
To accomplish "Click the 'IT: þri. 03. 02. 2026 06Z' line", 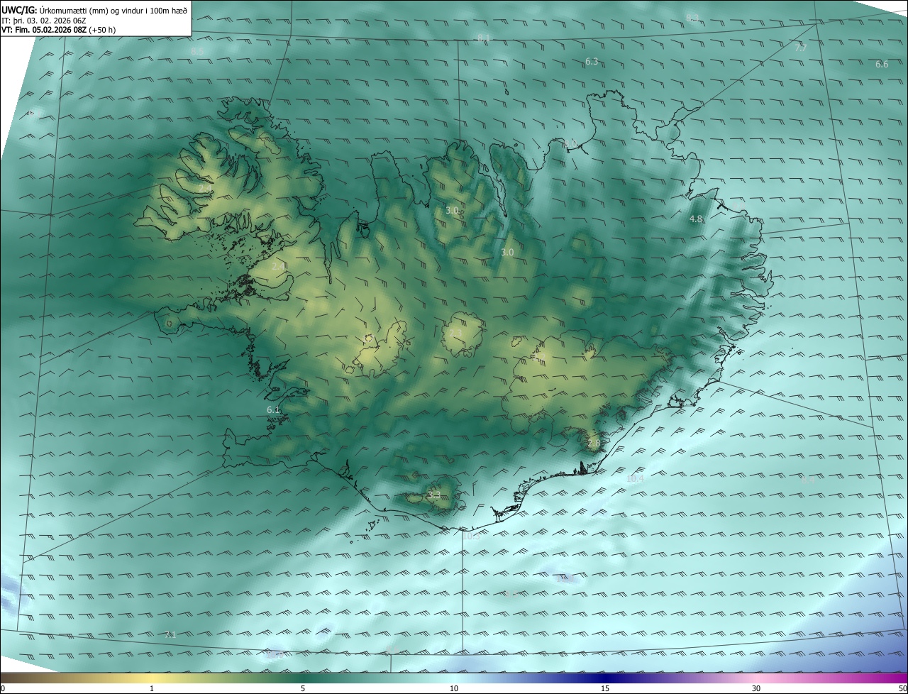I will click(x=44, y=21).
